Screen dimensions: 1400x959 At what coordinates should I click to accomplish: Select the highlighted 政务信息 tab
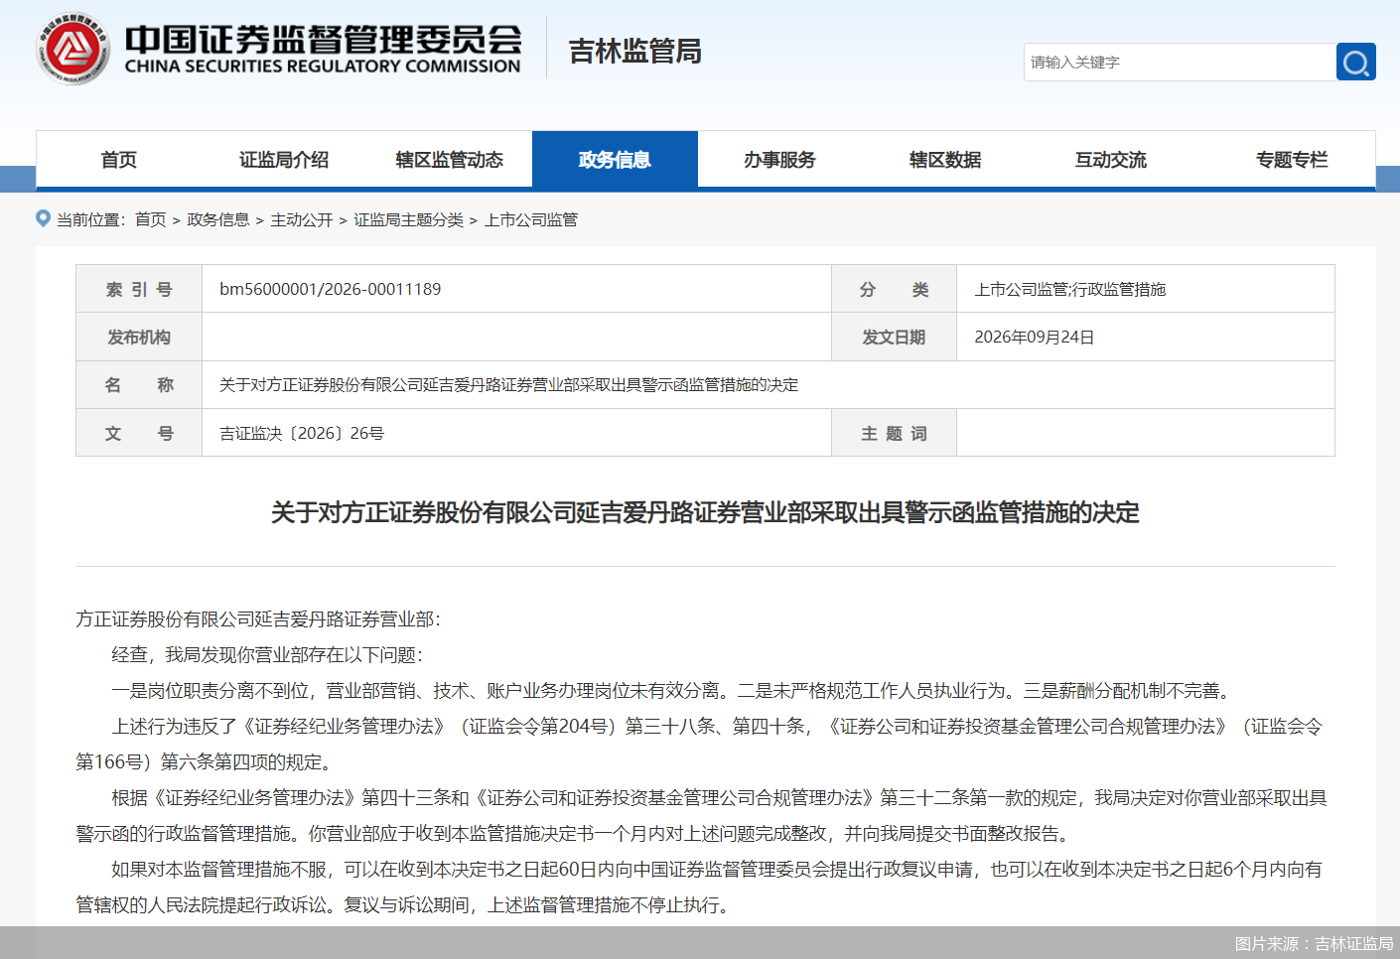tap(615, 160)
